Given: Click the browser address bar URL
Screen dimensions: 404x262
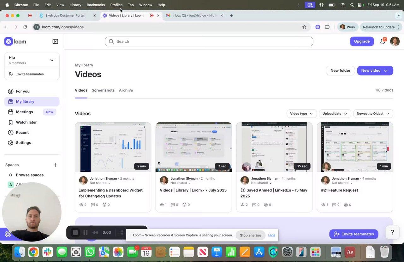Looking at the screenshot, I should tap(63, 27).
